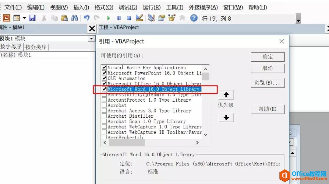
Task: Click reference list scroll right arrow
Action: (197, 143)
